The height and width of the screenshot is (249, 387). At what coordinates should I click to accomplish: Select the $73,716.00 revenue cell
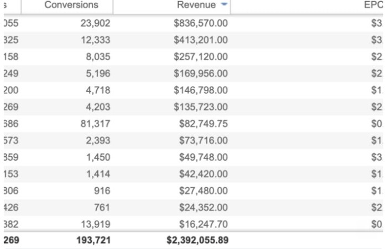[203, 141]
